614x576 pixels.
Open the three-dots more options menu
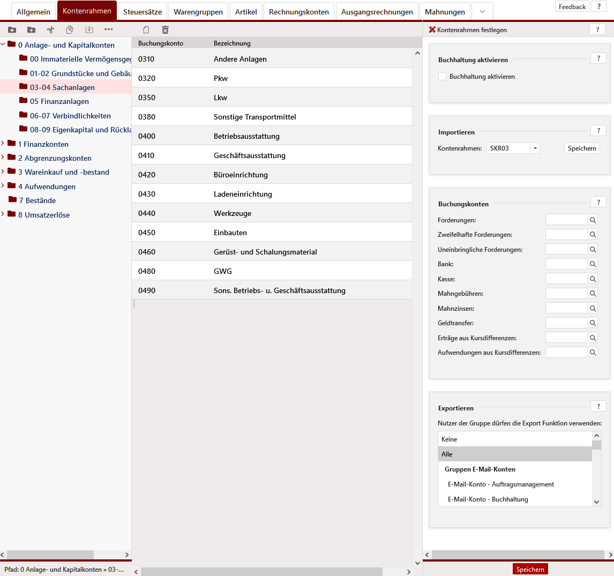(108, 29)
